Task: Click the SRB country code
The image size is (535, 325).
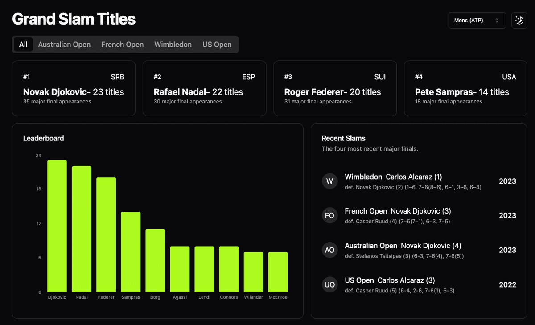Action: (x=117, y=77)
